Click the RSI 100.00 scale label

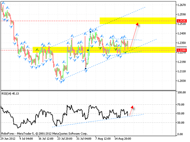(x=181, y=92)
